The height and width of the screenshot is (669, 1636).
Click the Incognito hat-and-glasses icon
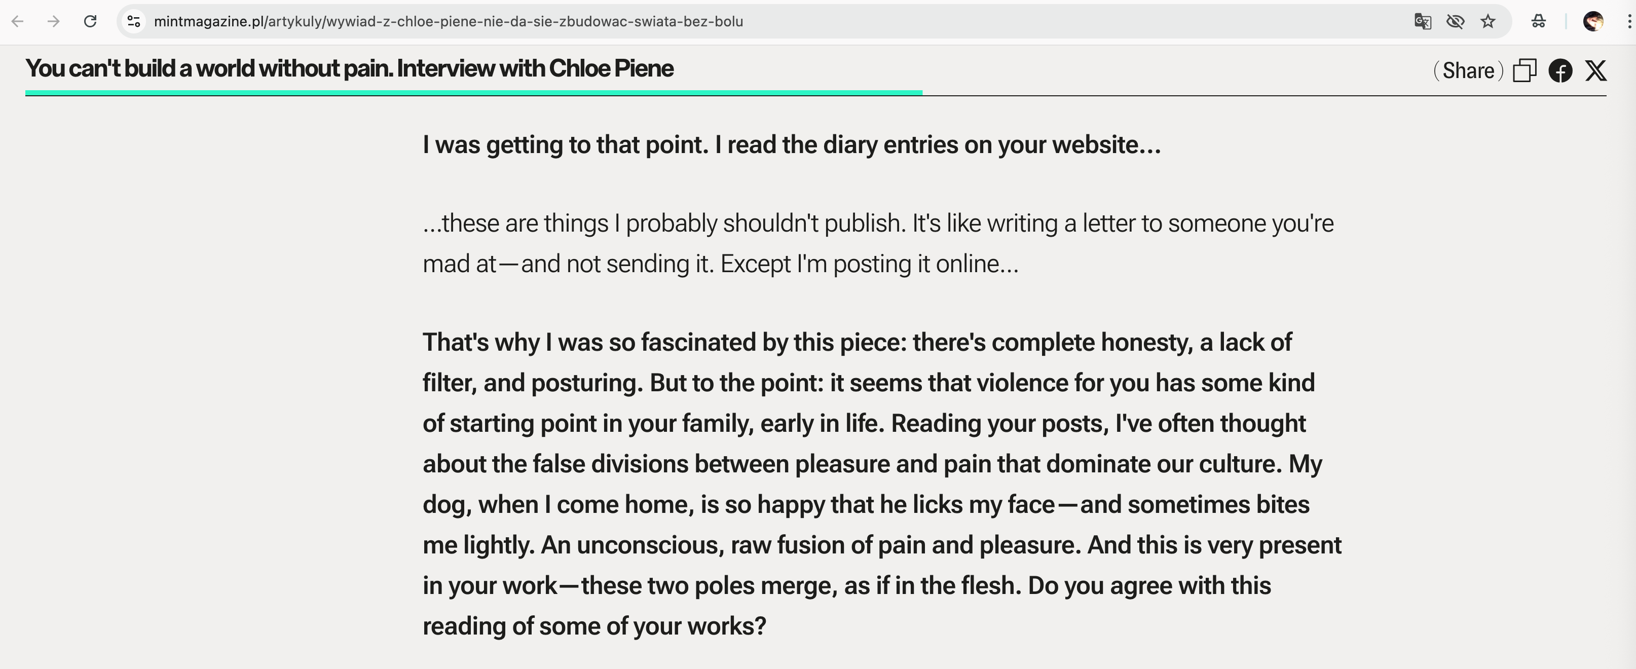pyautogui.click(x=1538, y=22)
